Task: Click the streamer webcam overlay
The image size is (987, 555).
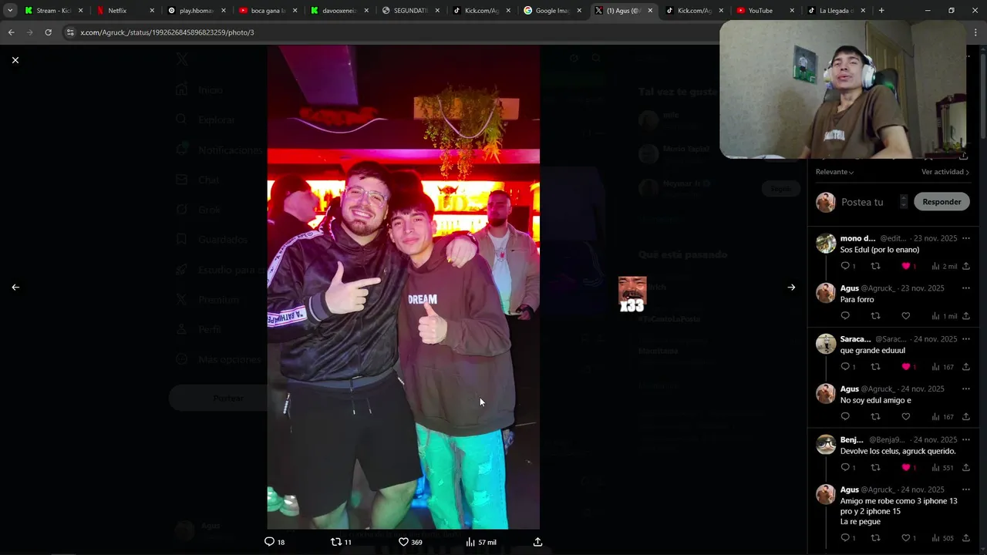Action: (842, 89)
